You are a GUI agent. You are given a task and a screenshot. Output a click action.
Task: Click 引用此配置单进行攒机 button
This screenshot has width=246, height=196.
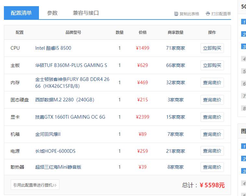[35, 185]
